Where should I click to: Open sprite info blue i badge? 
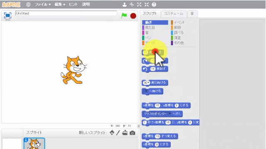pos(26,140)
